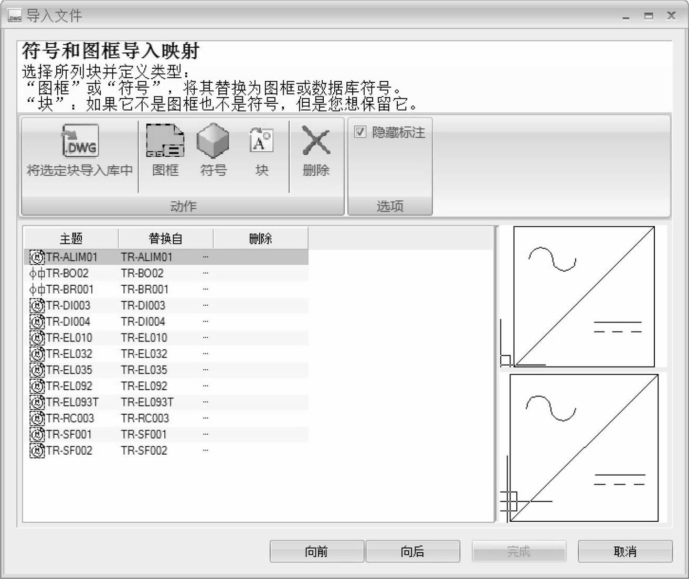
Task: Click the symbol icon beside TR-SF002
Action: point(37,451)
